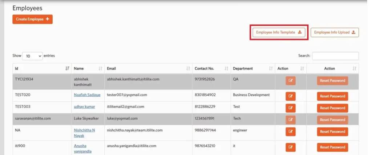Download the Employee Info Template

coord(279,33)
